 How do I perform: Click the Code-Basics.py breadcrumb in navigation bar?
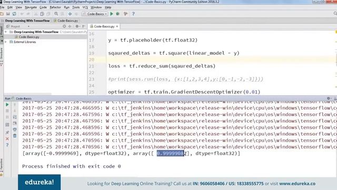66,21
